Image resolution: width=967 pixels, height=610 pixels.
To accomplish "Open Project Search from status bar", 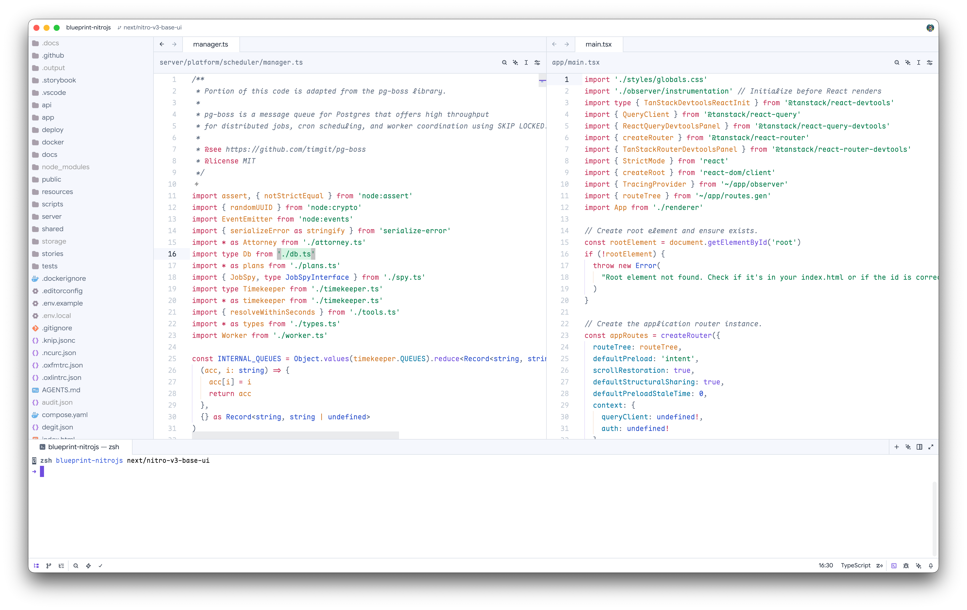I will click(76, 565).
